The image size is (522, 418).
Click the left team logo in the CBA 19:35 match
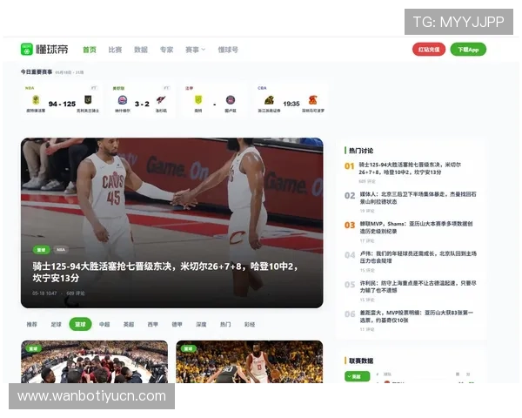269,99
